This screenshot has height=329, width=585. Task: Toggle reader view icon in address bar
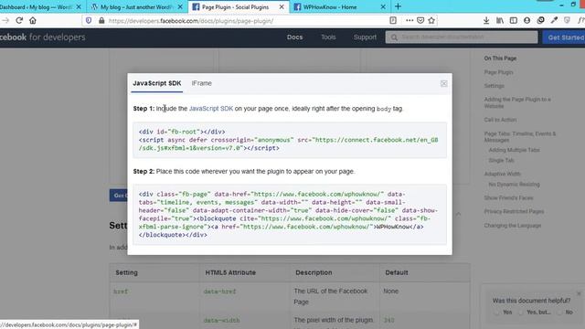[393, 20]
